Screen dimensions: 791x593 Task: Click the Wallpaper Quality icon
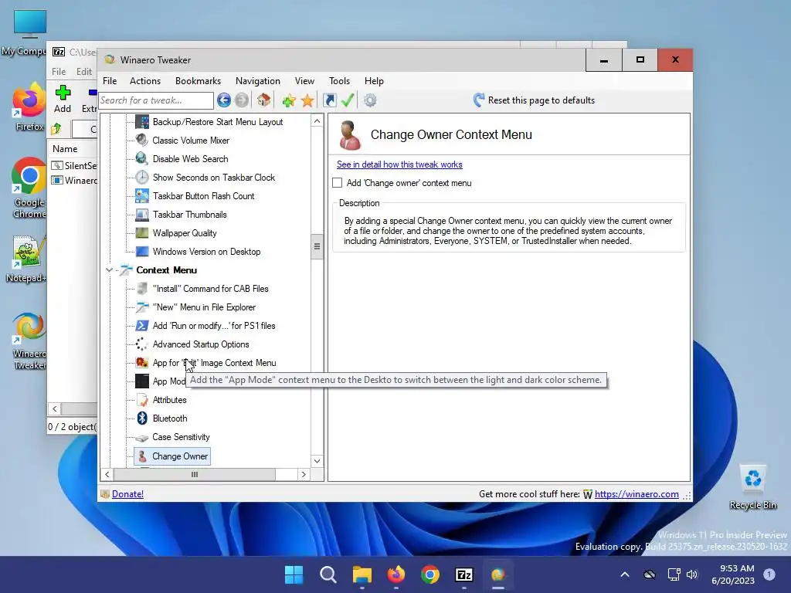pos(142,233)
